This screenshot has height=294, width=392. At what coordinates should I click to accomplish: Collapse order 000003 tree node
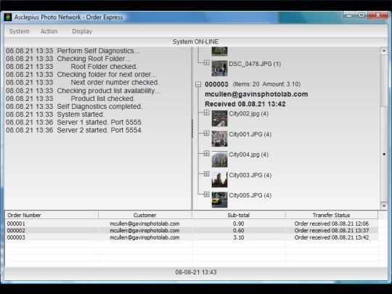click(198, 84)
